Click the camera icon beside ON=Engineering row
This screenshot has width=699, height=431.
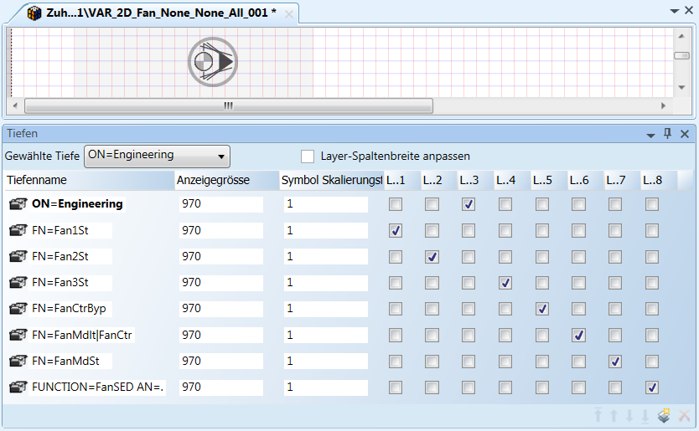18,204
